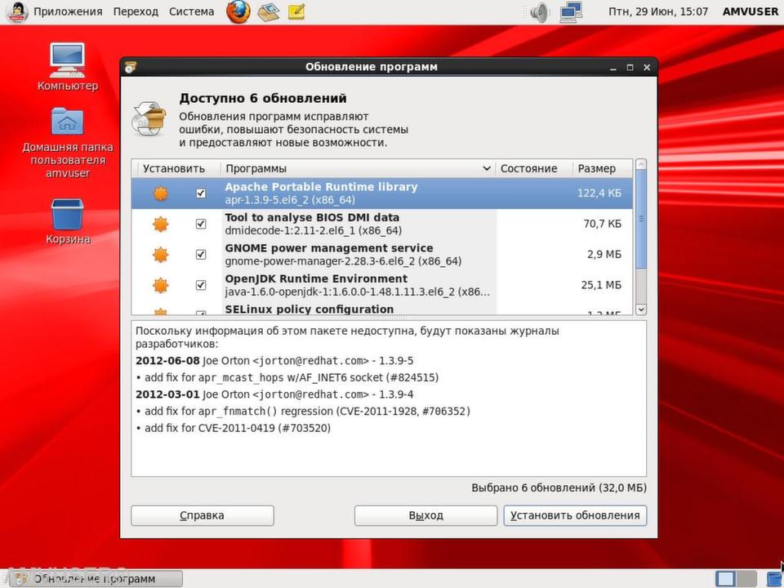Screen dimensions: 784x588
Task: Click the Выход button
Action: [x=426, y=515]
